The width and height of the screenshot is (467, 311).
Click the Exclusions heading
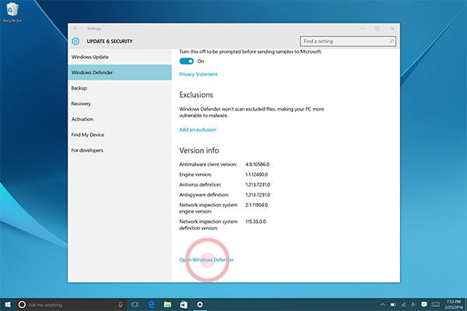tap(196, 95)
